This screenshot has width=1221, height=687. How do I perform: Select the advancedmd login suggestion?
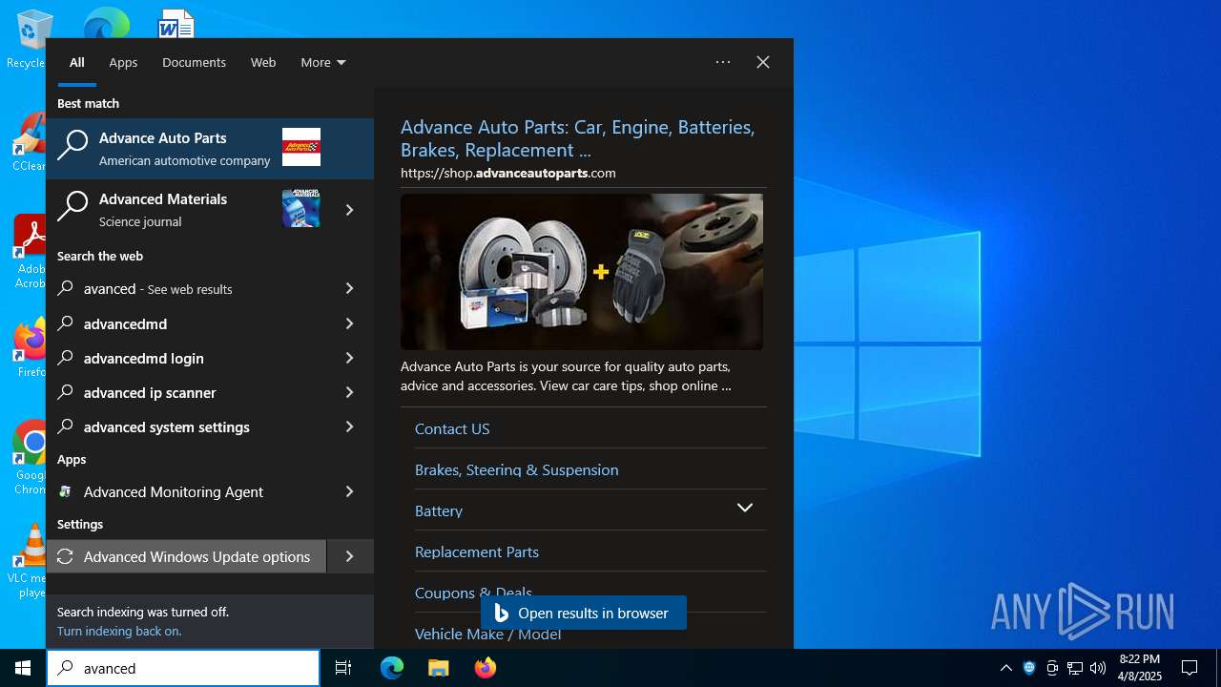click(x=186, y=358)
